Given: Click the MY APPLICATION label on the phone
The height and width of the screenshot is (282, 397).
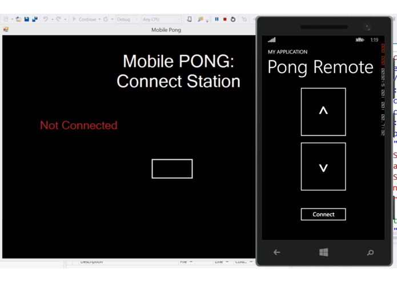Looking at the screenshot, I should click(x=288, y=52).
